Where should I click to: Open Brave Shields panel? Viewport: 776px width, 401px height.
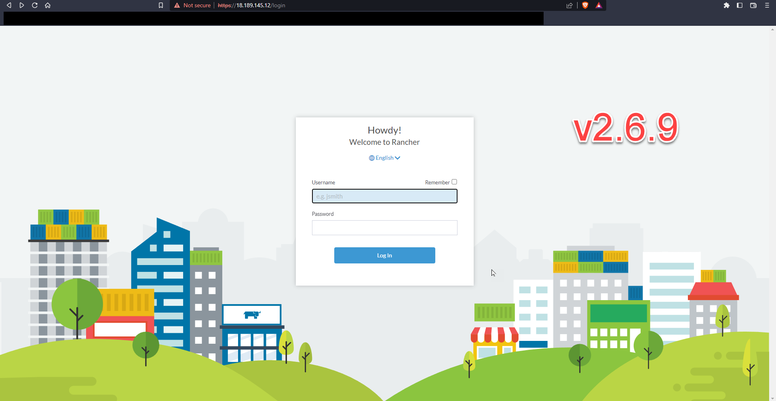[586, 5]
